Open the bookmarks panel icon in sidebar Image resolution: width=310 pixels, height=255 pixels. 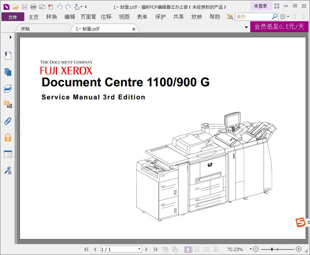pyautogui.click(x=8, y=55)
